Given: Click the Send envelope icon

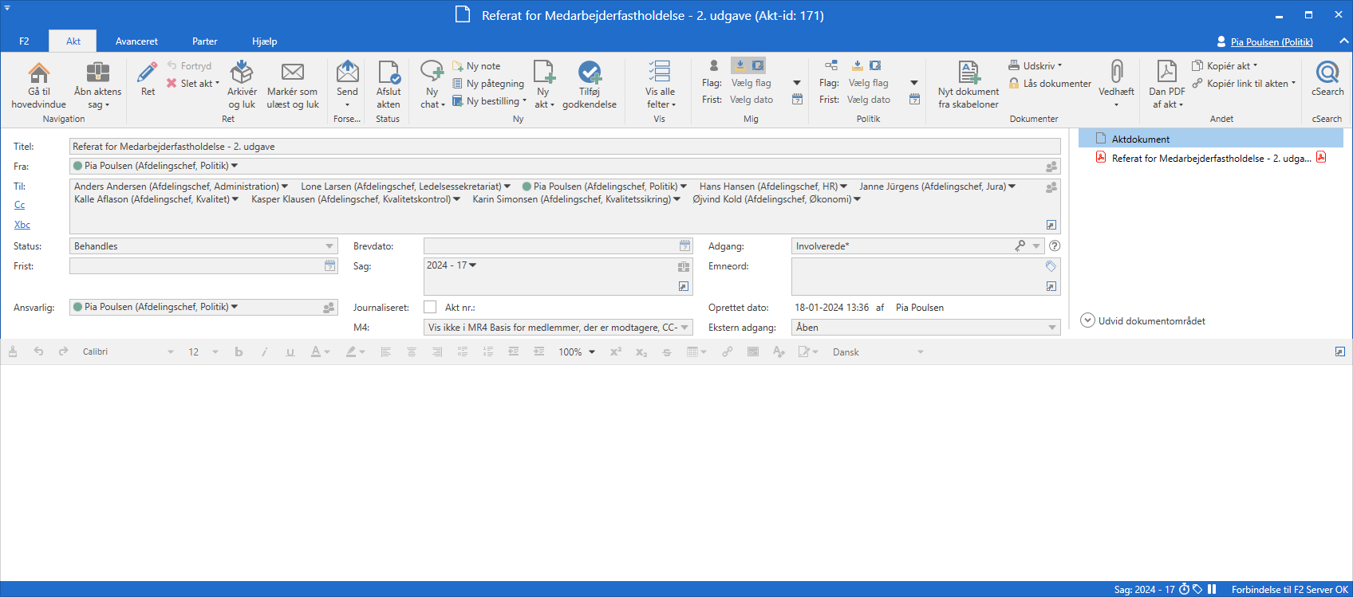Looking at the screenshot, I should click(x=347, y=73).
